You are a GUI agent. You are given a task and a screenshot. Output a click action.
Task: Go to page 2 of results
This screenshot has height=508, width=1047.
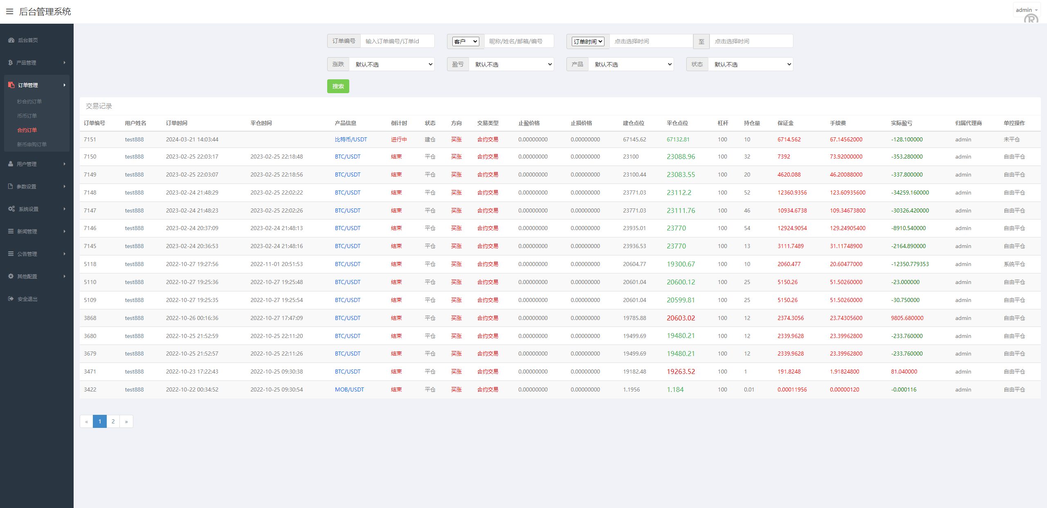[x=113, y=421]
